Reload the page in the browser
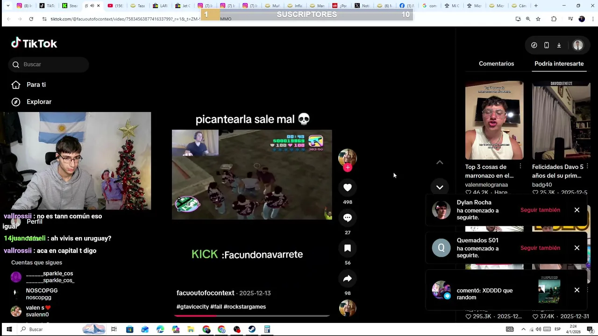The height and width of the screenshot is (336, 598). click(31, 19)
